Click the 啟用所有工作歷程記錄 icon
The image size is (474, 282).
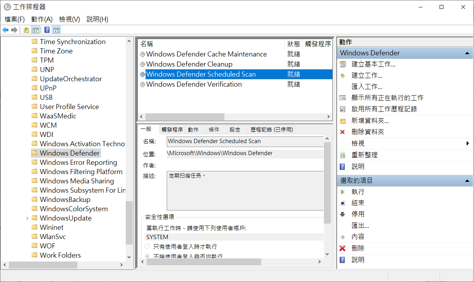click(x=342, y=109)
